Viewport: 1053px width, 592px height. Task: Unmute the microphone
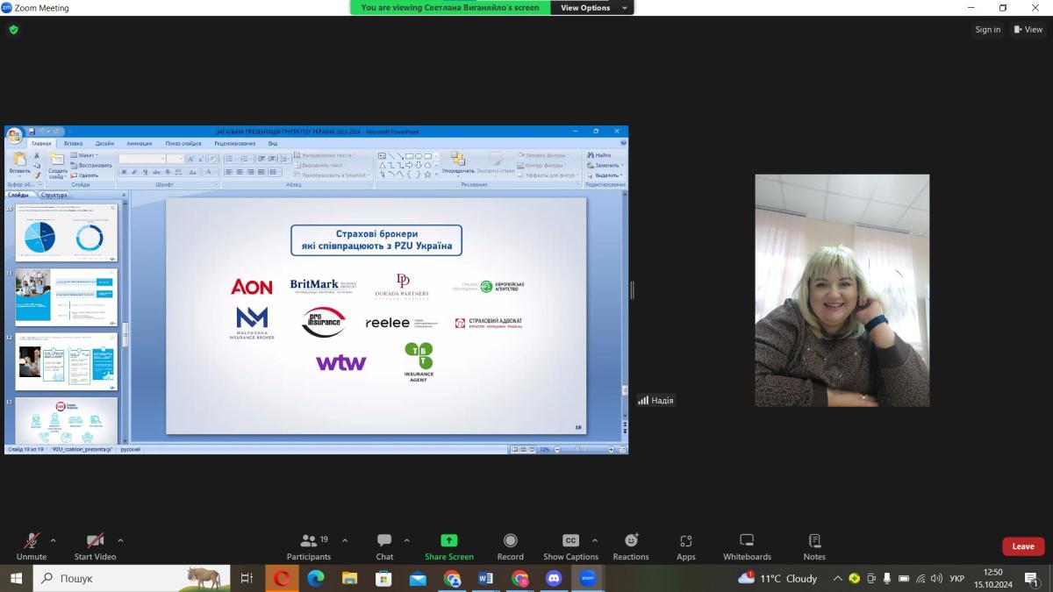pos(32,546)
